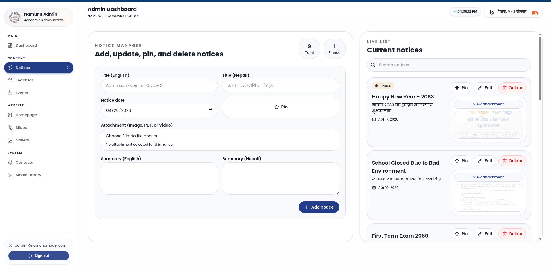The image size is (551, 270).
Task: Go to Media Library section
Action: tap(28, 175)
